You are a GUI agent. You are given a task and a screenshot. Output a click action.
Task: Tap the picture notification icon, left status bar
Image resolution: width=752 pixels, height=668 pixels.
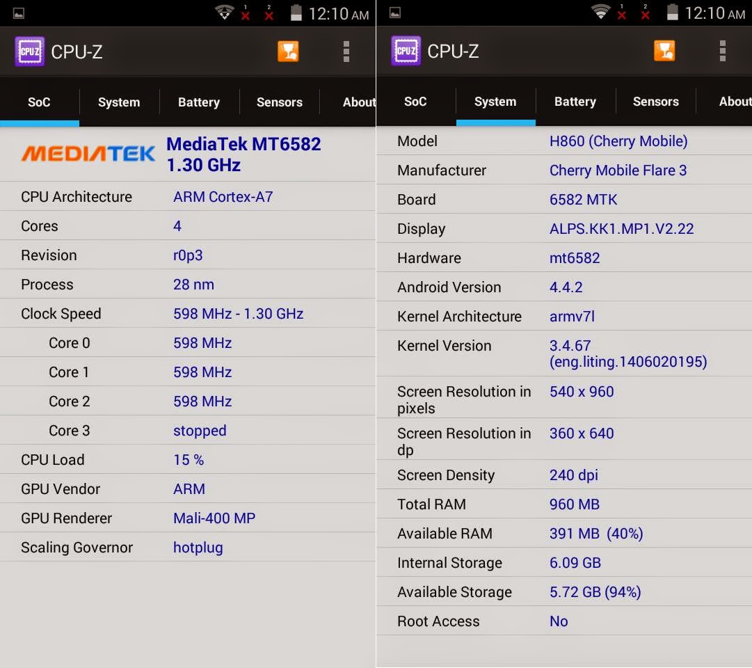[x=19, y=13]
